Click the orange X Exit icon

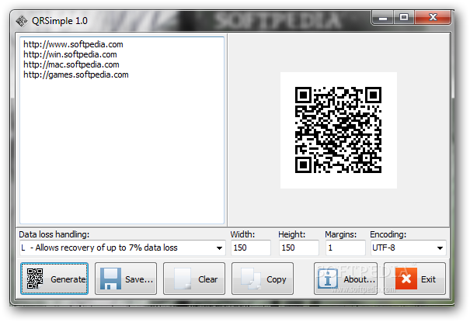click(406, 279)
